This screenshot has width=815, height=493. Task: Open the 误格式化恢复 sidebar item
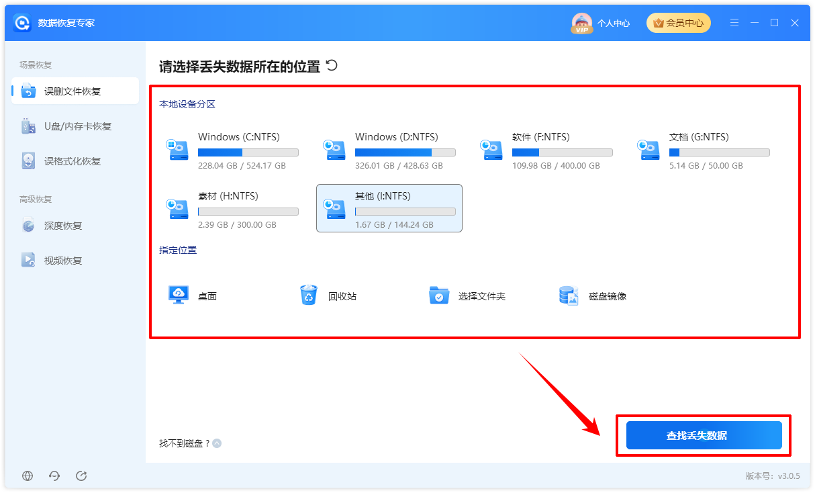click(75, 161)
